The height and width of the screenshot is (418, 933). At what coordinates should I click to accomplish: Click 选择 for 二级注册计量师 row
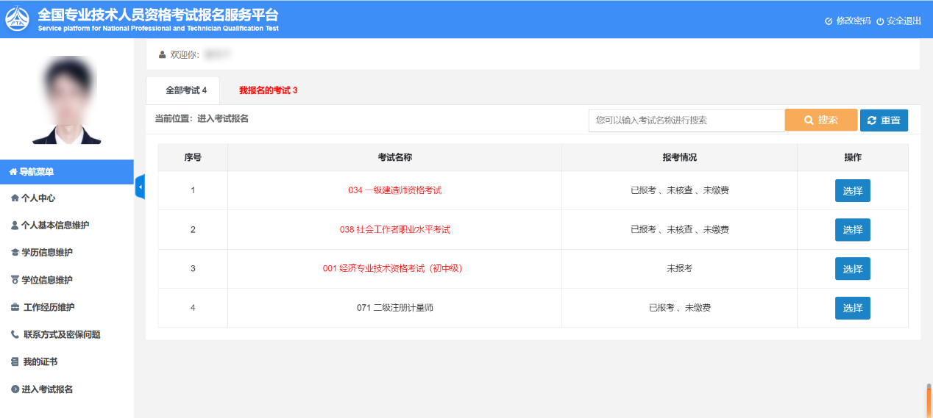[852, 308]
